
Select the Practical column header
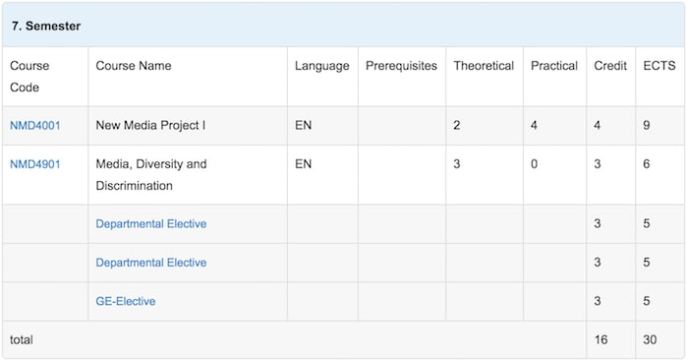[554, 66]
